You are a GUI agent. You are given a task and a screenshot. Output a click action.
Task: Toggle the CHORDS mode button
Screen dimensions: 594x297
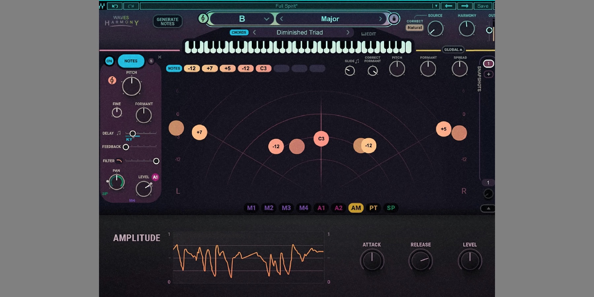pyautogui.click(x=239, y=32)
